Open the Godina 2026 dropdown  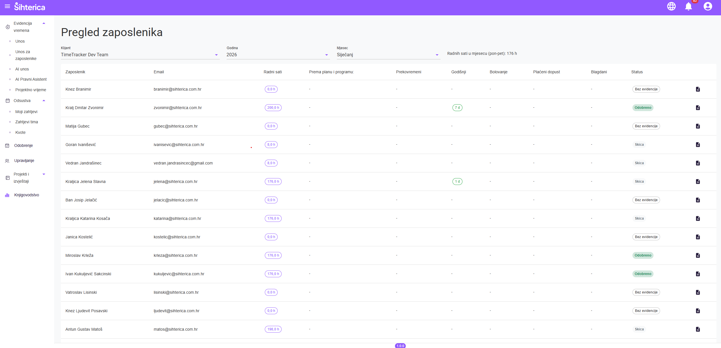(277, 55)
